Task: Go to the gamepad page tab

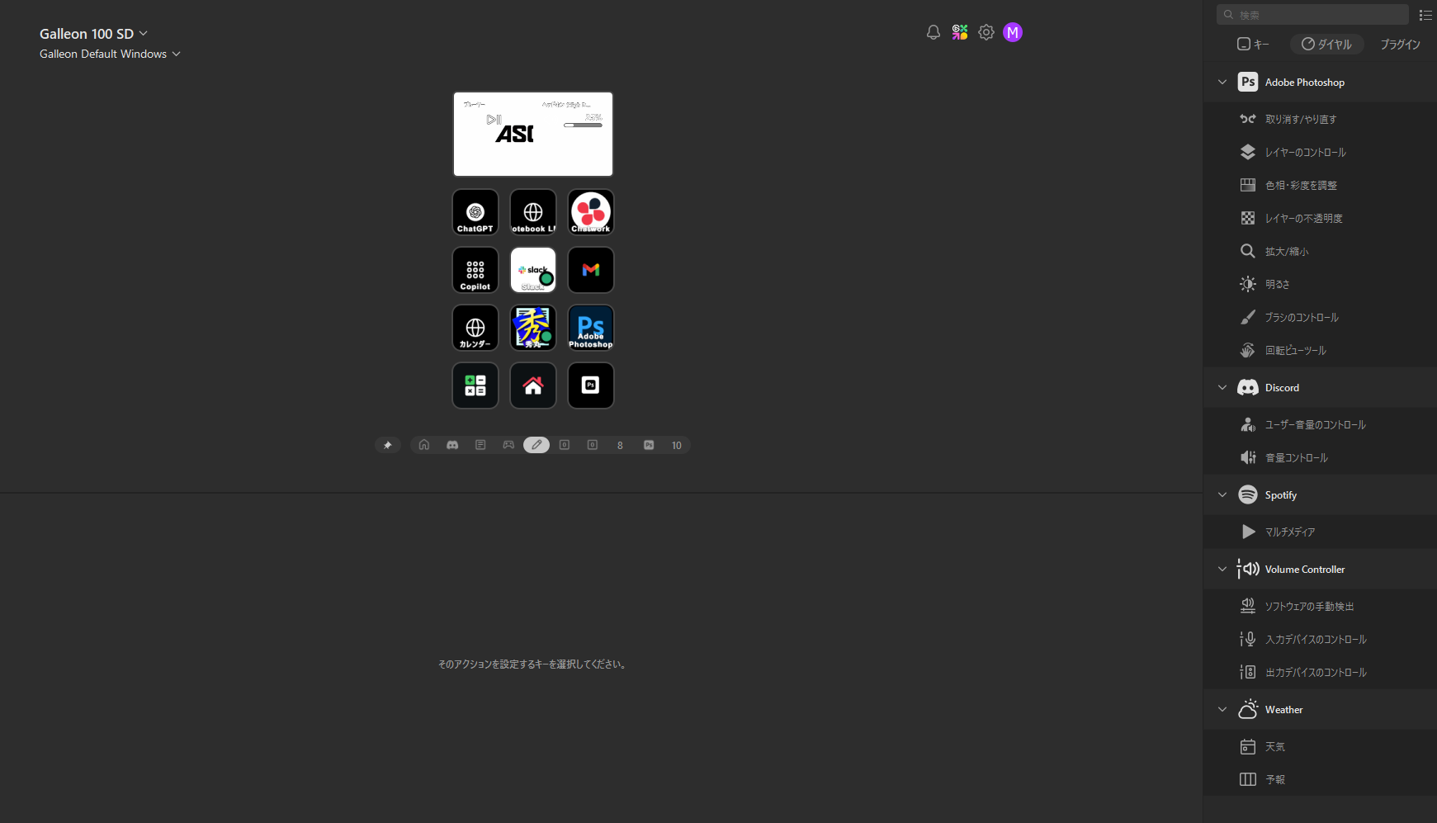Action: click(x=508, y=445)
